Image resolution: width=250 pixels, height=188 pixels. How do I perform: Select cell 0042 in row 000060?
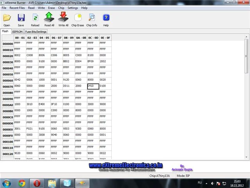tap(20, 80)
